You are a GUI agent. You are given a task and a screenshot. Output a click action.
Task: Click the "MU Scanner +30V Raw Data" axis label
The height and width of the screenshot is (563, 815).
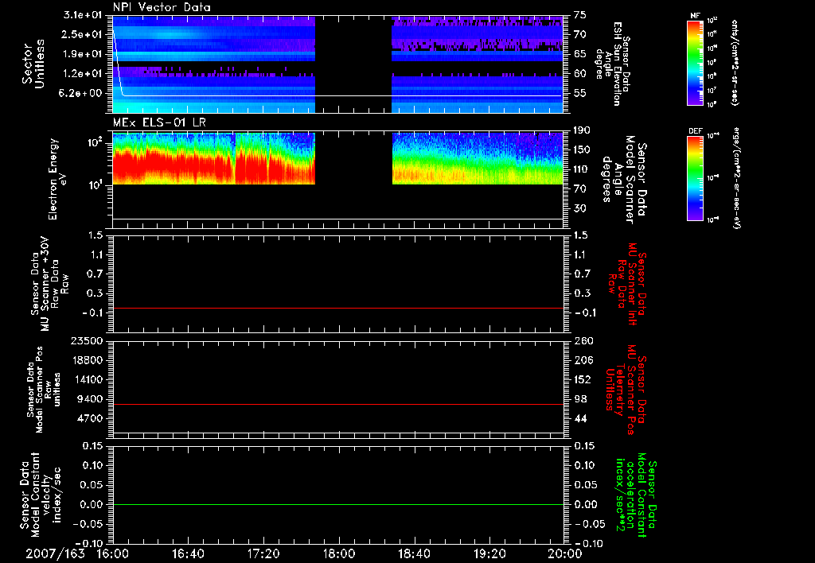click(49, 284)
